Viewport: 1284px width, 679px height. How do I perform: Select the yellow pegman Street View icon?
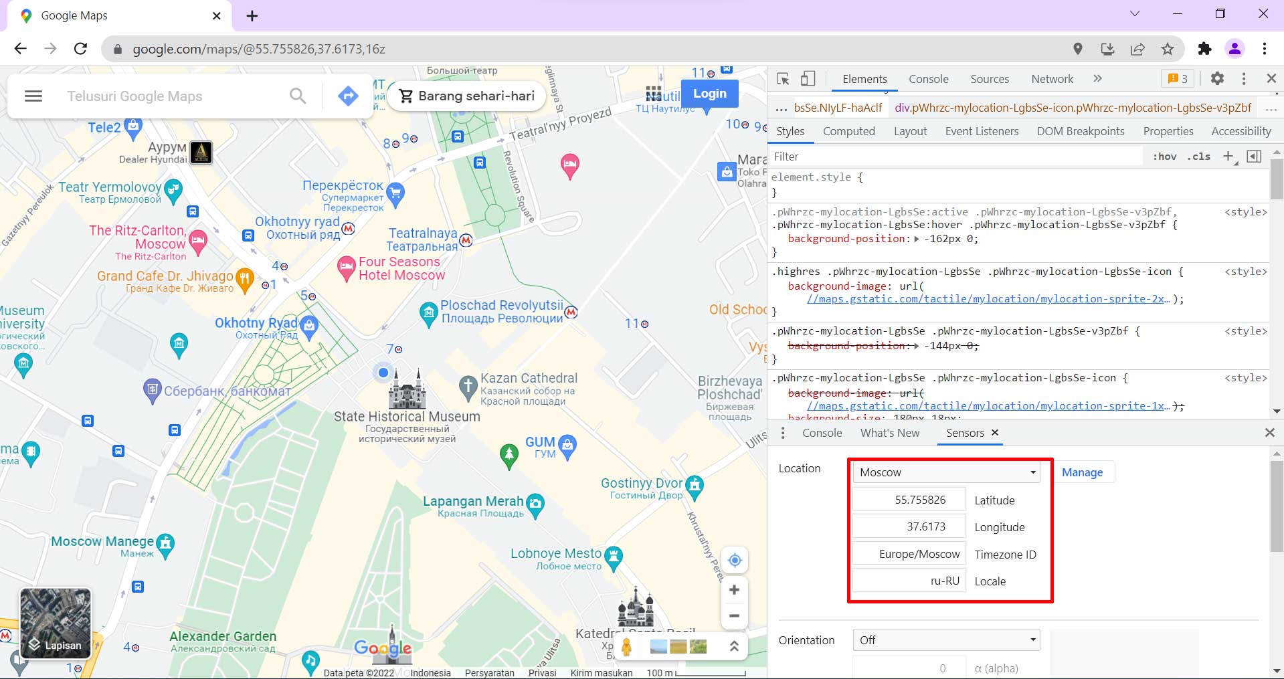click(626, 646)
